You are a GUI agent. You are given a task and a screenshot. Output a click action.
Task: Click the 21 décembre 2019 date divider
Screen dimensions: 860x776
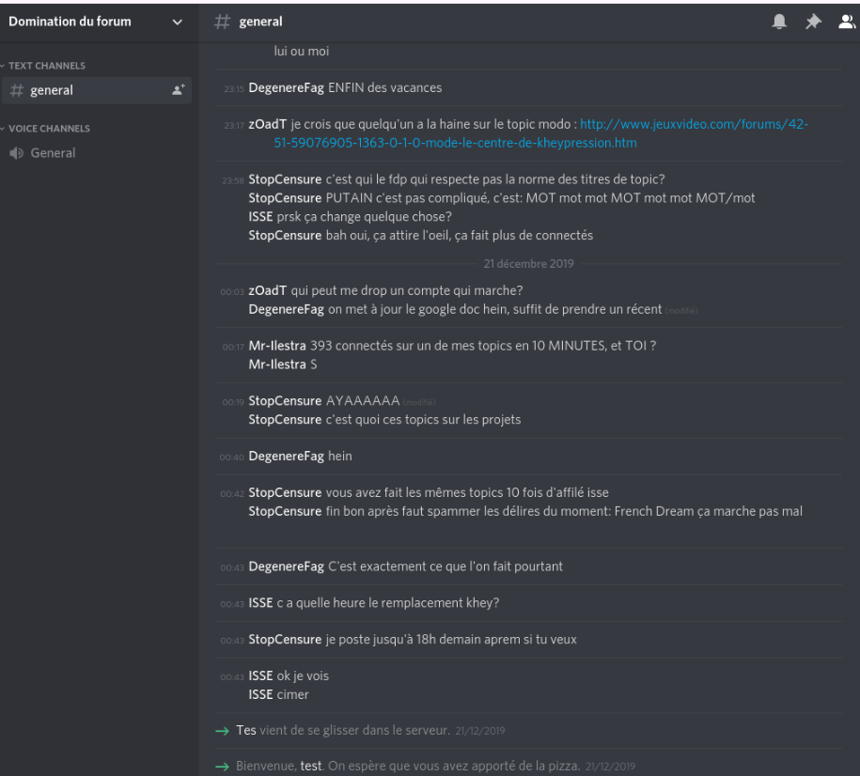click(528, 264)
